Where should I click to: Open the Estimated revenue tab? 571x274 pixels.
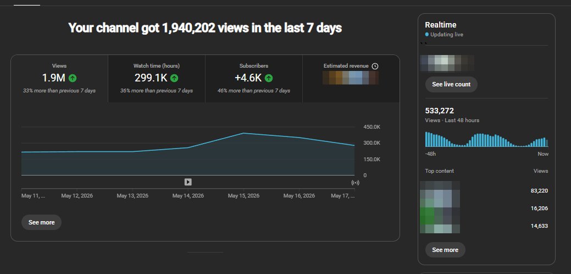pos(351,79)
